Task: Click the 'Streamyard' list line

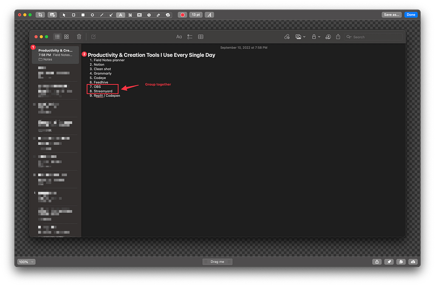Action: (x=103, y=91)
